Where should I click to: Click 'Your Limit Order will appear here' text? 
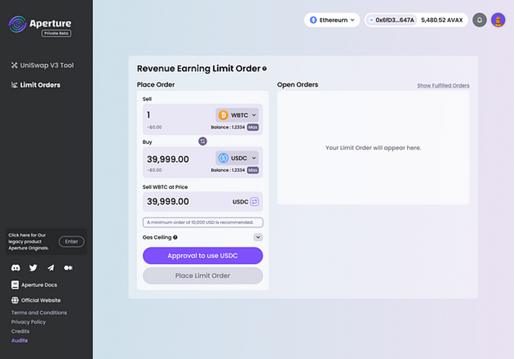373,148
